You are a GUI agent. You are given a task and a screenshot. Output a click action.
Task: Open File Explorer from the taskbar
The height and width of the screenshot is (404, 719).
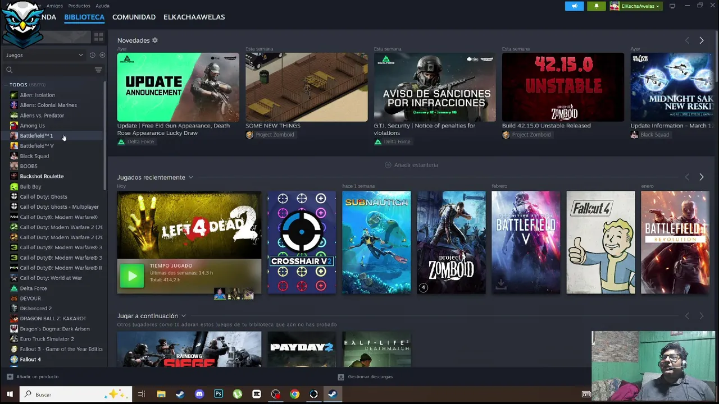tap(161, 394)
